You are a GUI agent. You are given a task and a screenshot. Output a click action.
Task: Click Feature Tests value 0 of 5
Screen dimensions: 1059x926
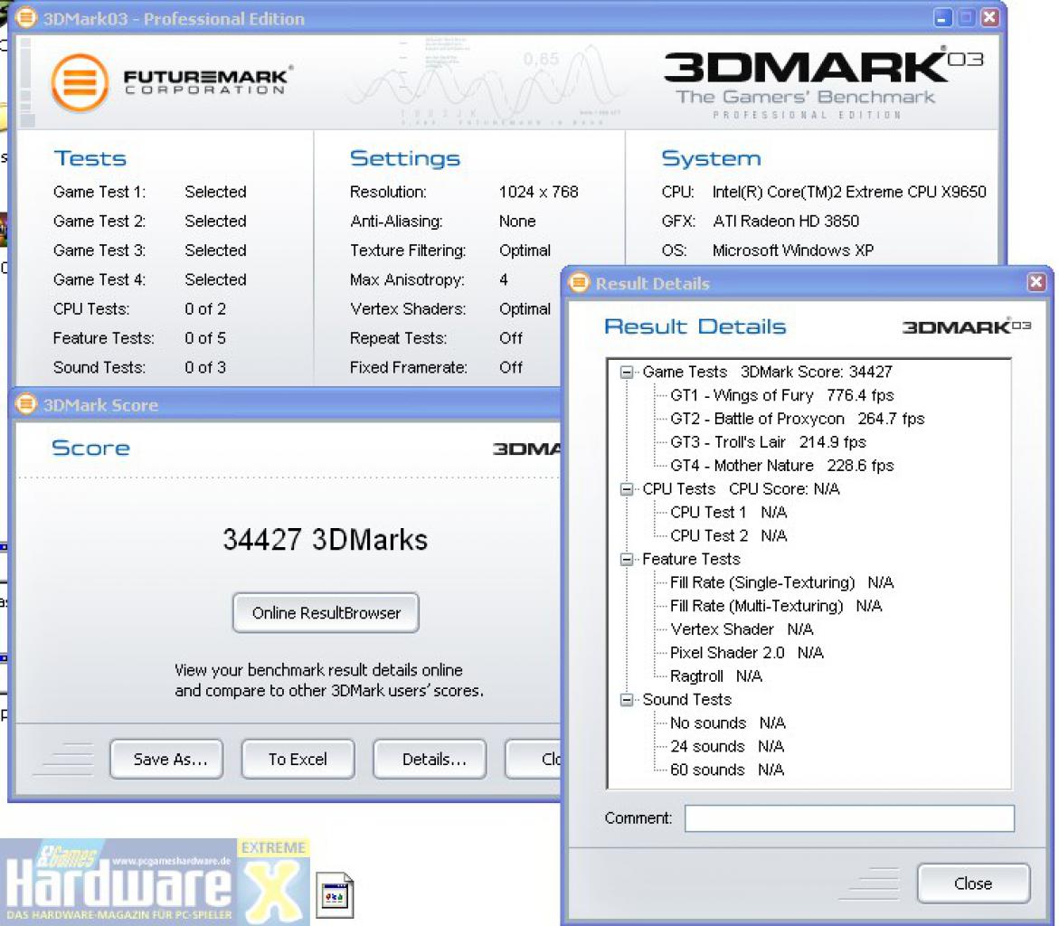point(205,338)
